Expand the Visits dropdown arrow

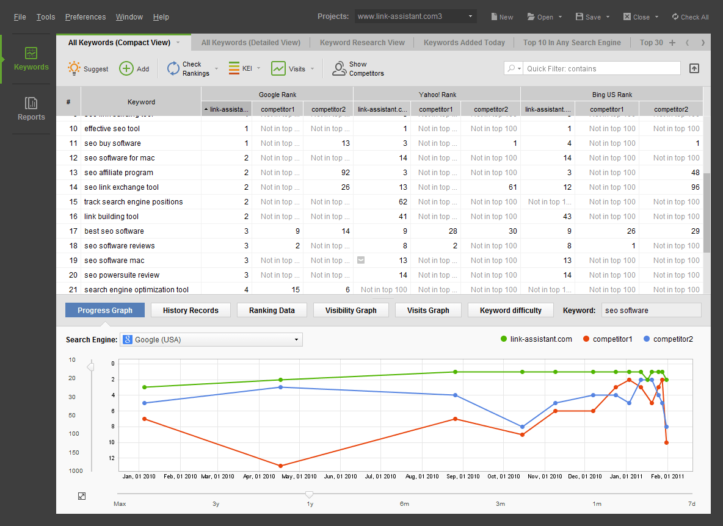pos(312,68)
